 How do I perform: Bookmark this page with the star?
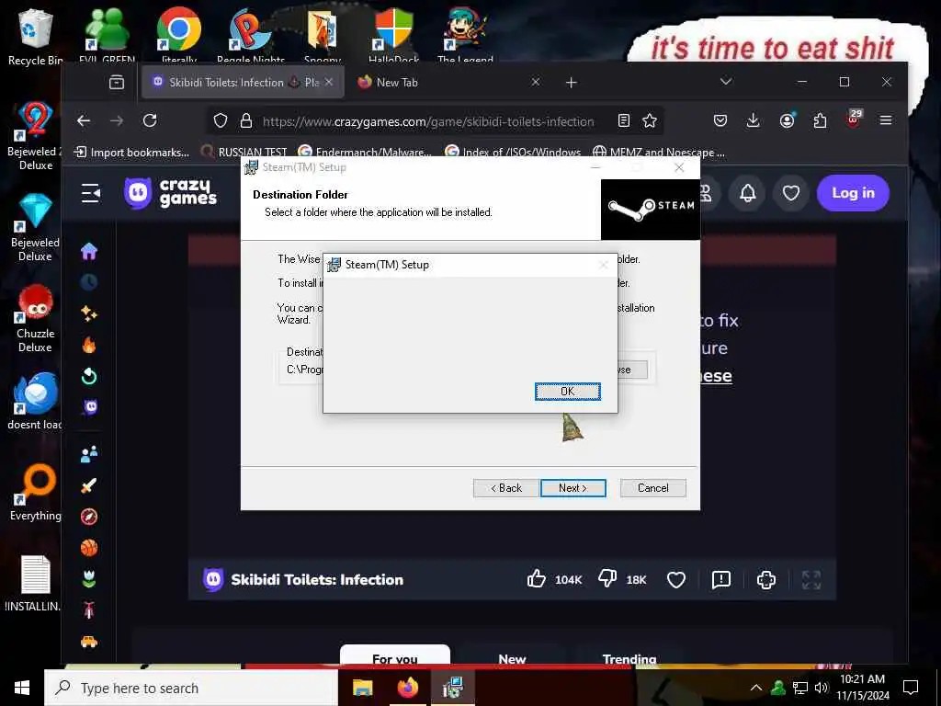pyautogui.click(x=650, y=121)
